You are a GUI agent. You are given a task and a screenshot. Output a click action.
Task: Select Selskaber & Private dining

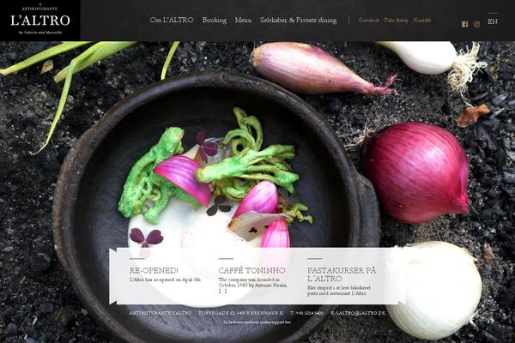pos(298,21)
